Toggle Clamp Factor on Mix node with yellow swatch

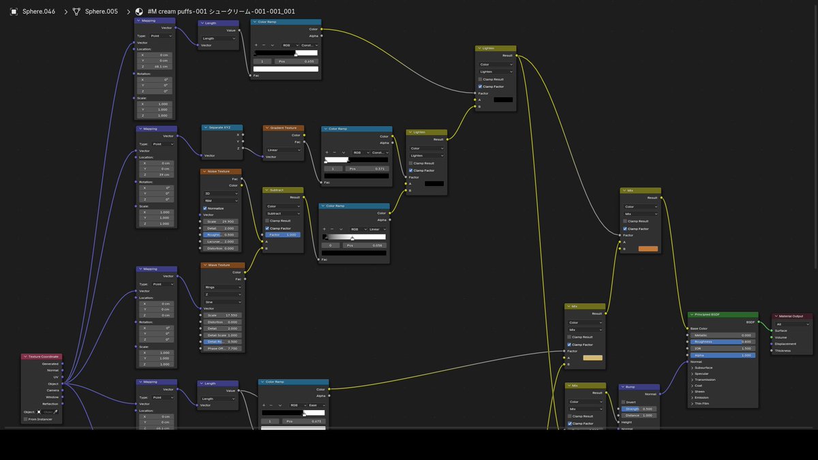pos(569,345)
